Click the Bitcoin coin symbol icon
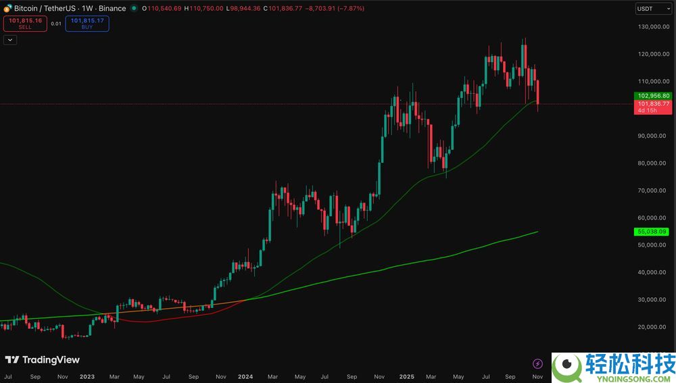Viewport: 676px width, 383px height. (x=7, y=8)
